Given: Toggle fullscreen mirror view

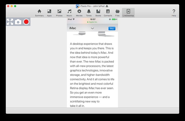Looking at the screenshot, I should coord(10,22).
